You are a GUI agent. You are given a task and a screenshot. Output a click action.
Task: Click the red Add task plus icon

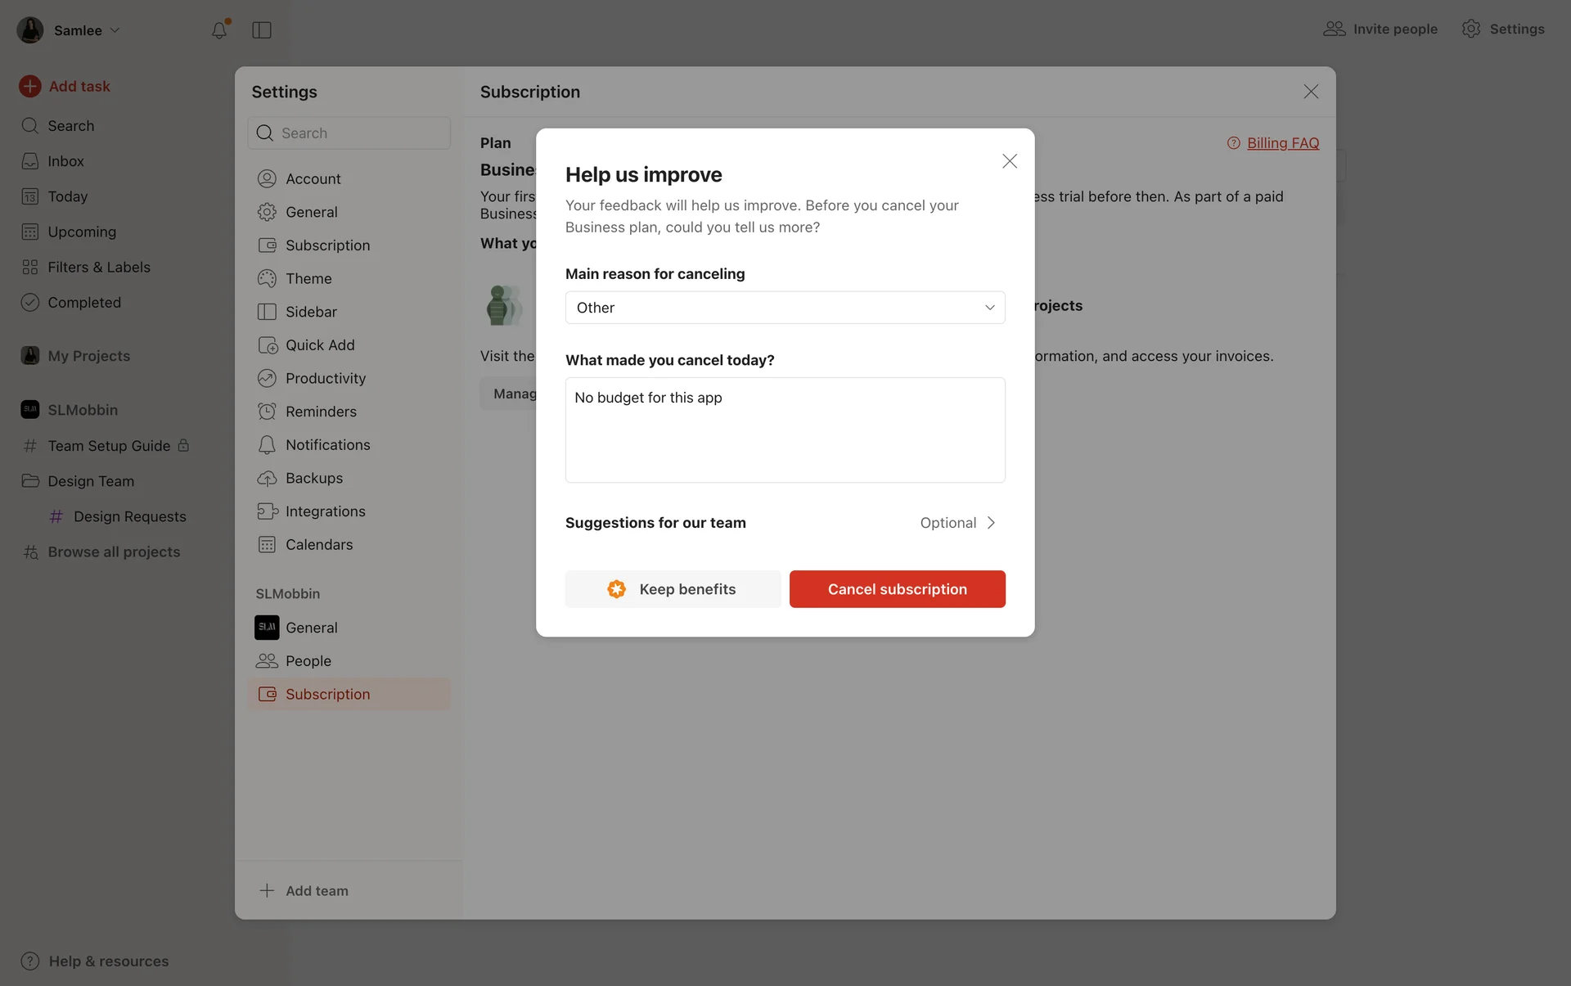click(30, 86)
